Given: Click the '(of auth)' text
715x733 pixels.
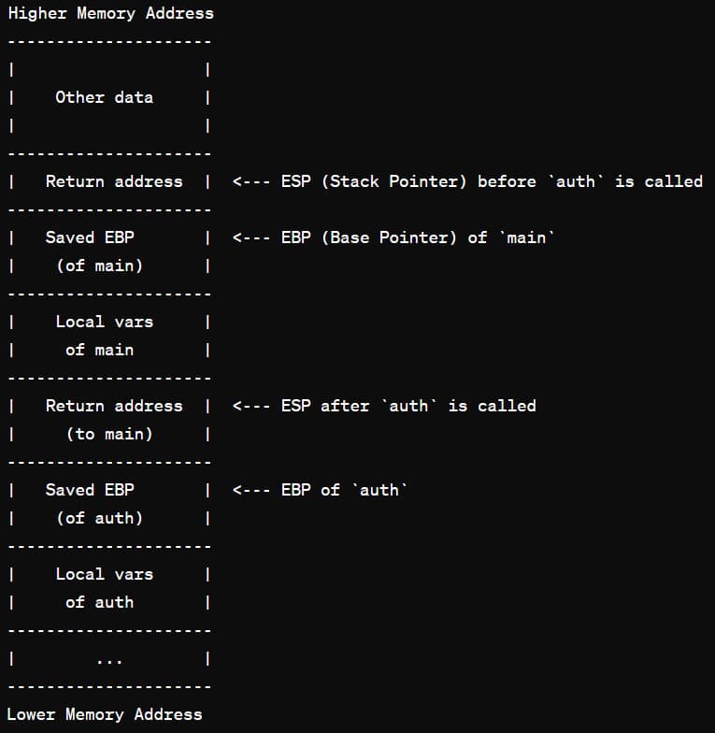Looking at the screenshot, I should click(x=99, y=518).
